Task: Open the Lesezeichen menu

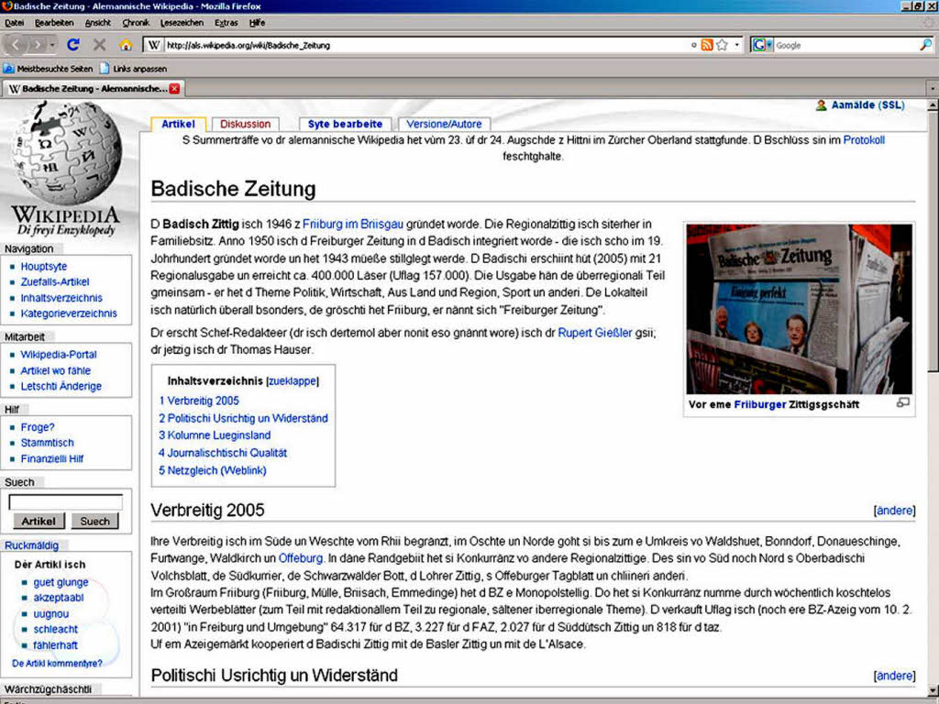Action: [x=182, y=23]
